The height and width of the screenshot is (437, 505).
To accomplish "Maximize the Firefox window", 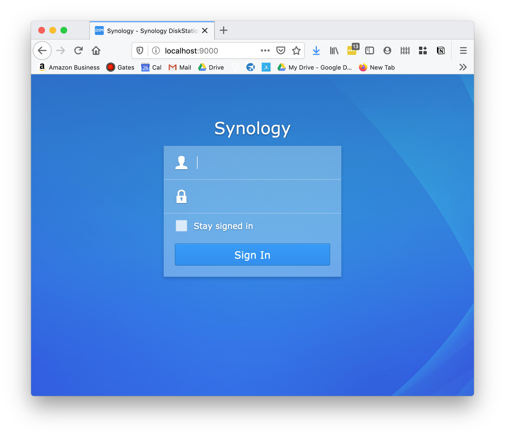I will [64, 30].
